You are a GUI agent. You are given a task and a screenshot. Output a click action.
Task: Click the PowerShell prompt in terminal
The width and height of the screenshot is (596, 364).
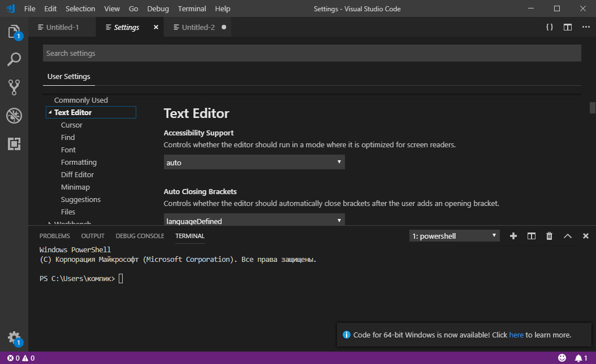coord(77,279)
